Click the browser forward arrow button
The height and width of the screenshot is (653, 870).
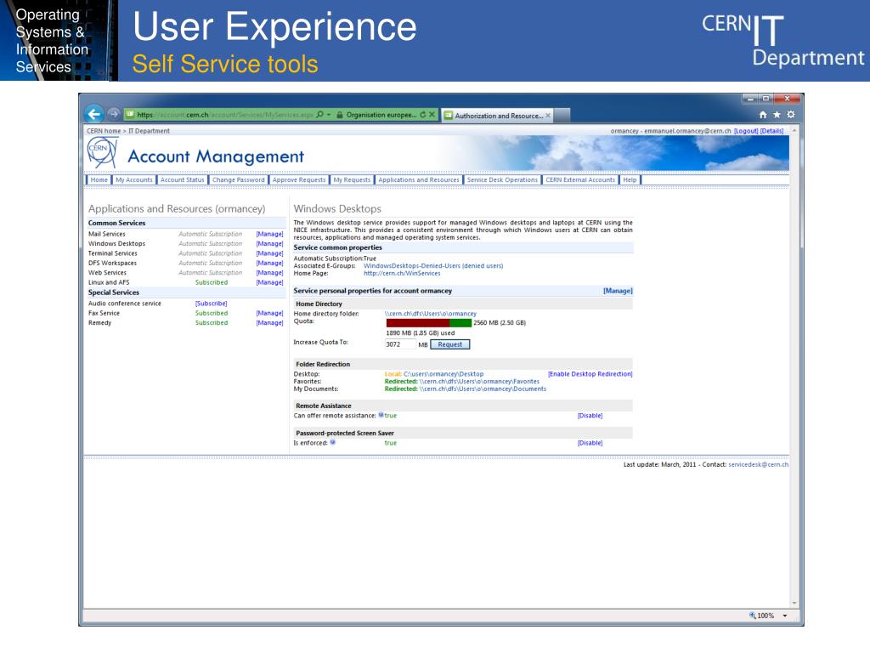coord(114,114)
